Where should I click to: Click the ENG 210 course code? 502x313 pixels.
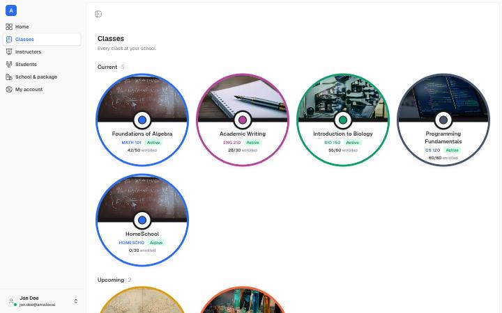pyautogui.click(x=231, y=143)
